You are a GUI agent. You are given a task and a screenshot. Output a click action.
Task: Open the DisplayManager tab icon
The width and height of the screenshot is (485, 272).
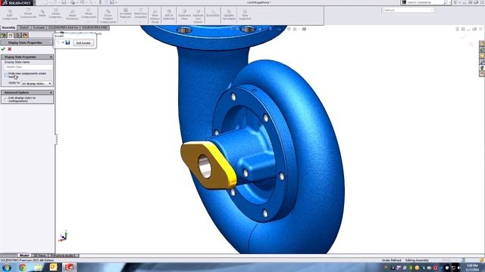(x=25, y=36)
